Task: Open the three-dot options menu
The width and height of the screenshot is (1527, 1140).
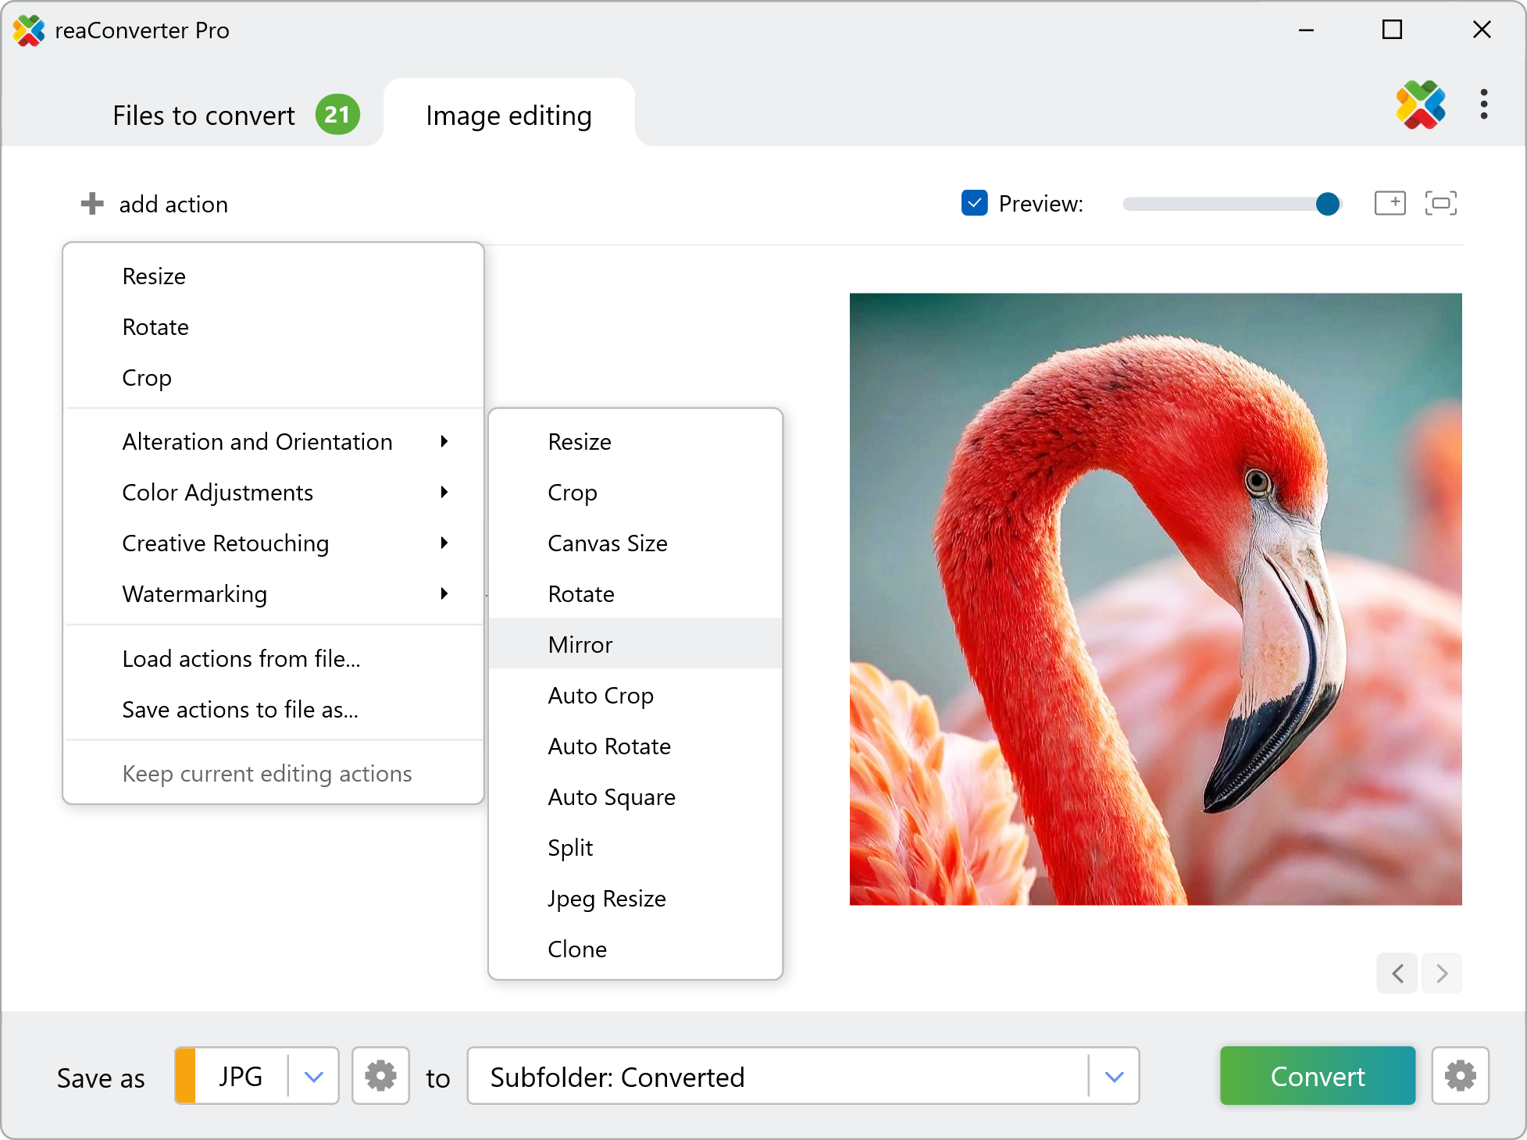Action: tap(1483, 104)
